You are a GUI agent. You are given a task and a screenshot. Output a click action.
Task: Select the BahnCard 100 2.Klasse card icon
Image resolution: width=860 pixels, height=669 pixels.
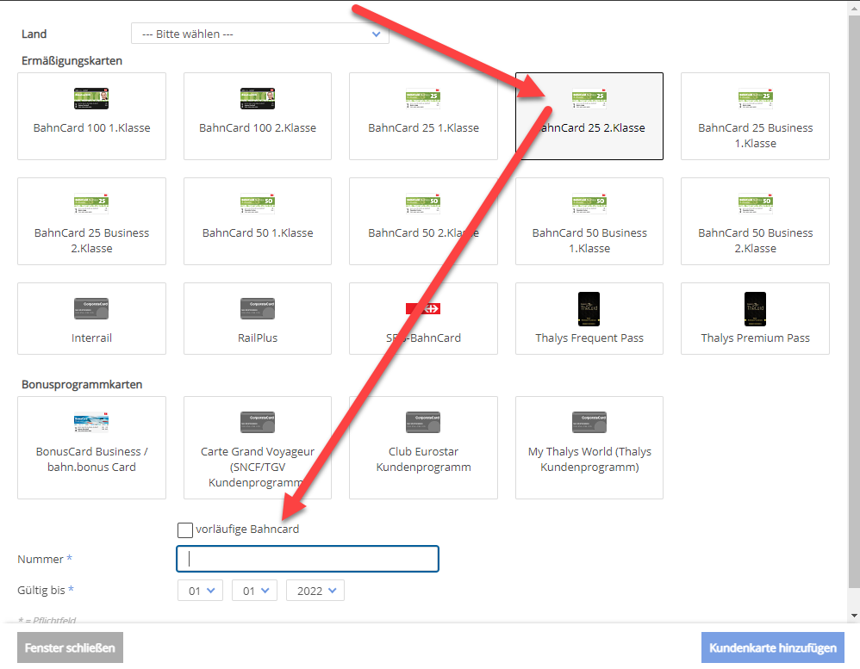(258, 99)
